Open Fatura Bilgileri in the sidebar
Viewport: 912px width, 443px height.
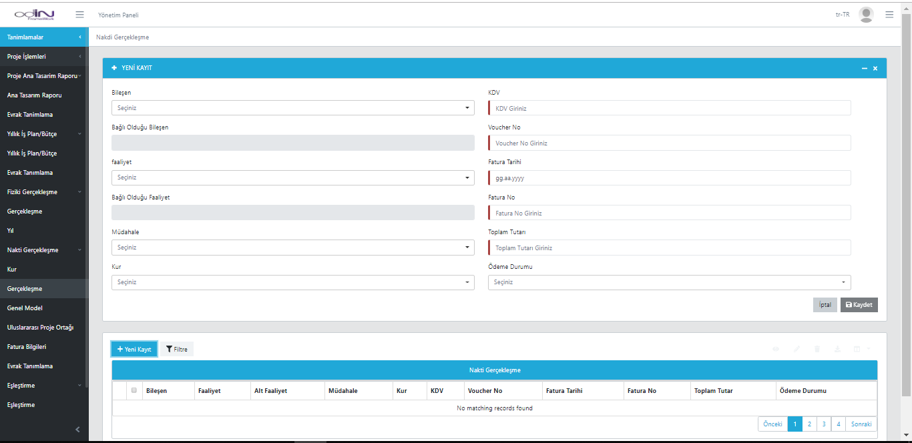27,347
